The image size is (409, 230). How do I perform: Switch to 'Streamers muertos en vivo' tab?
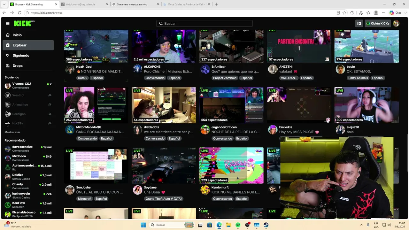coord(136,4)
